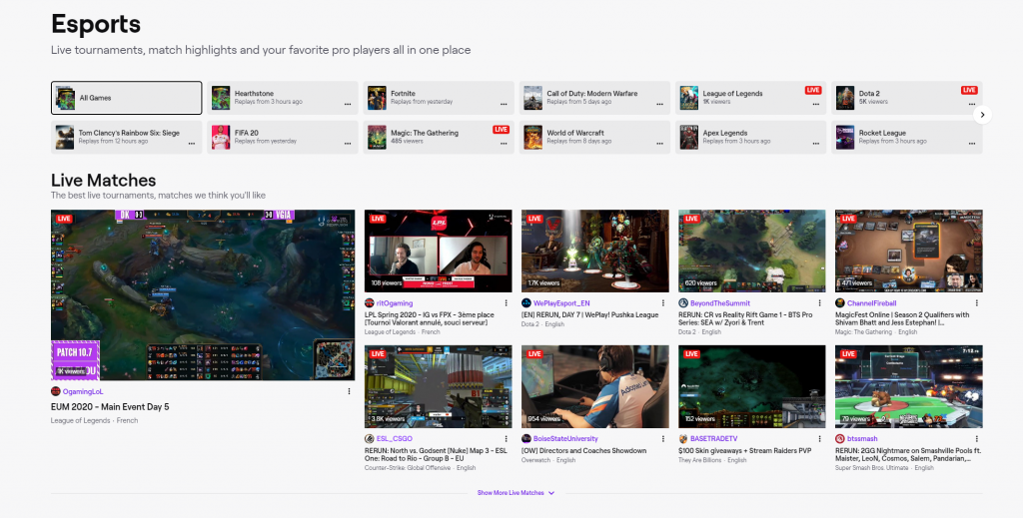
Task: Select the Dota 2 game filter
Action: click(907, 98)
